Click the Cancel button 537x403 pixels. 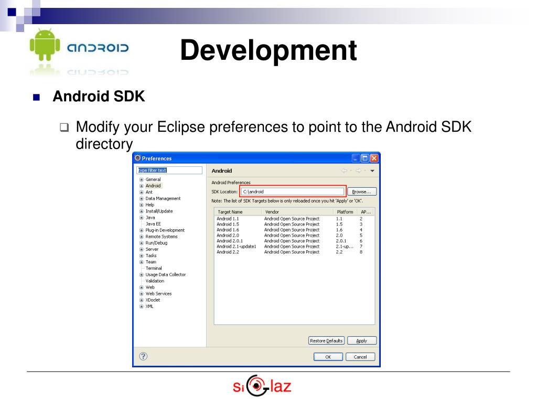point(360,357)
